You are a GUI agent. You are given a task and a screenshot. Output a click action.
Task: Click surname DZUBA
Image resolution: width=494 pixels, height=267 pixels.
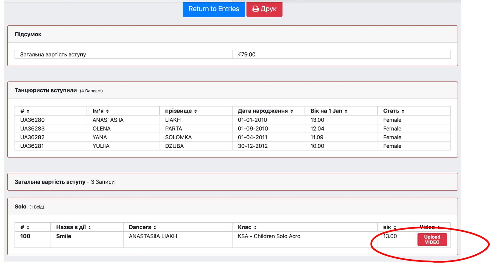[174, 146]
